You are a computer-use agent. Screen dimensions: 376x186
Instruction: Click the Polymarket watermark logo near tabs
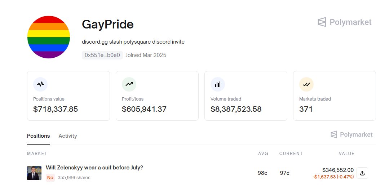(x=351, y=134)
